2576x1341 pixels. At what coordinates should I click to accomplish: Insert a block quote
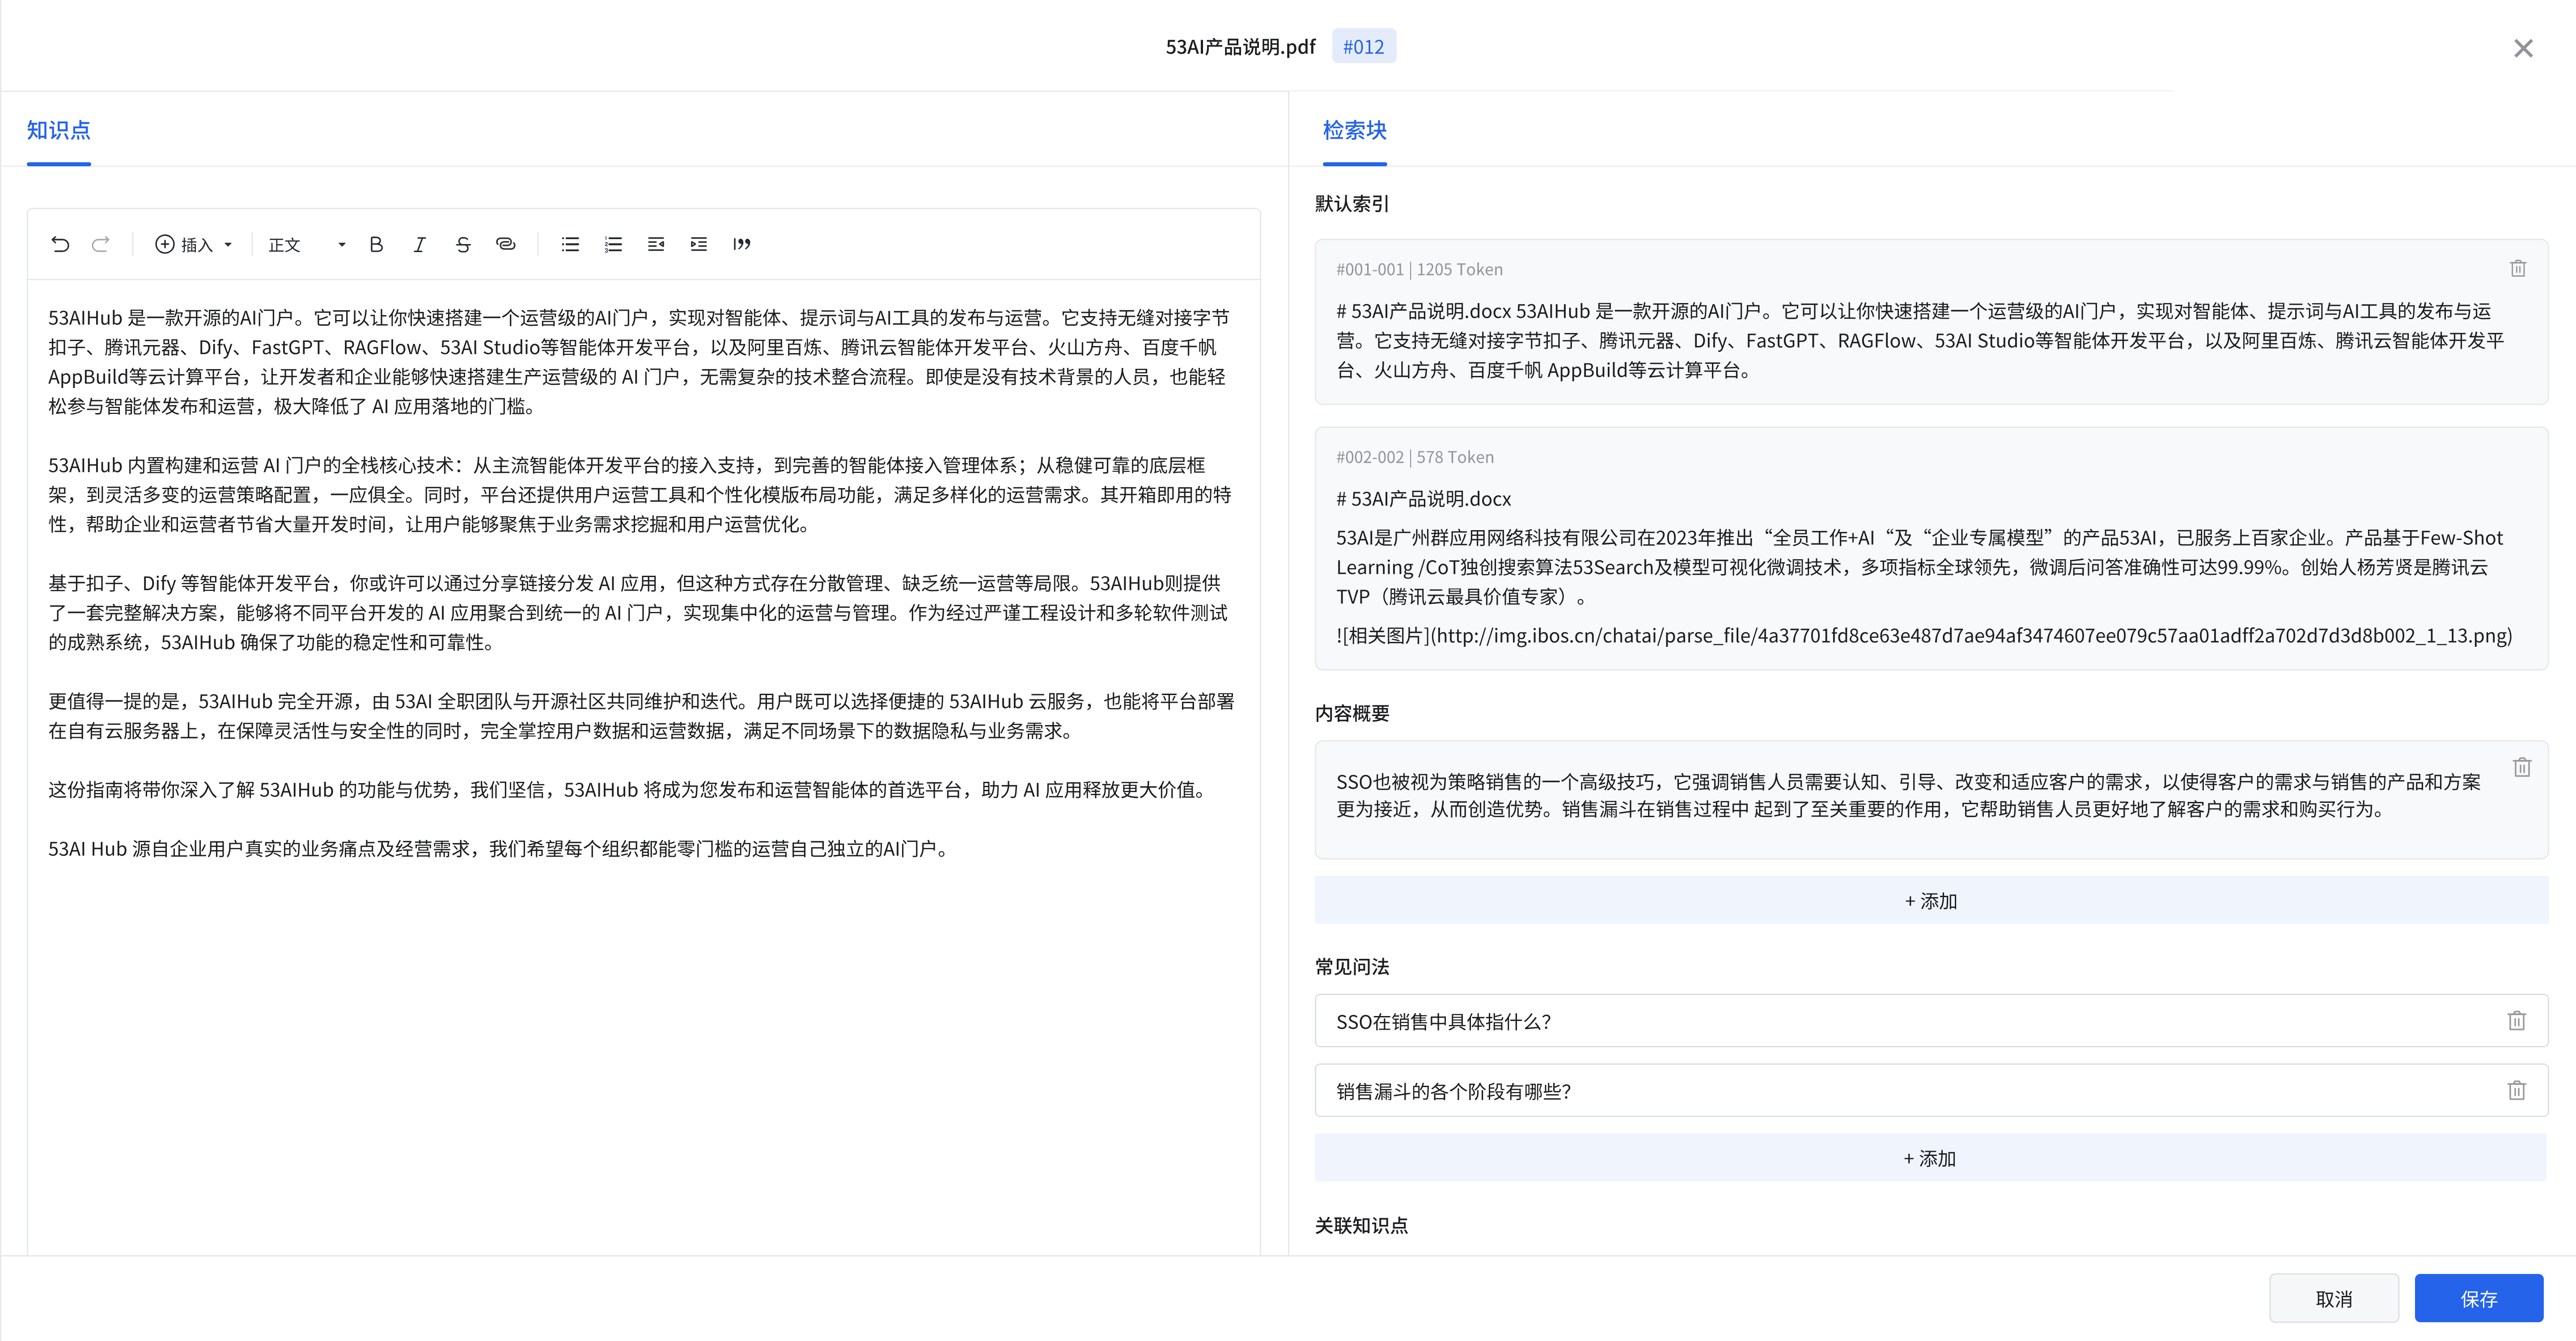point(742,244)
